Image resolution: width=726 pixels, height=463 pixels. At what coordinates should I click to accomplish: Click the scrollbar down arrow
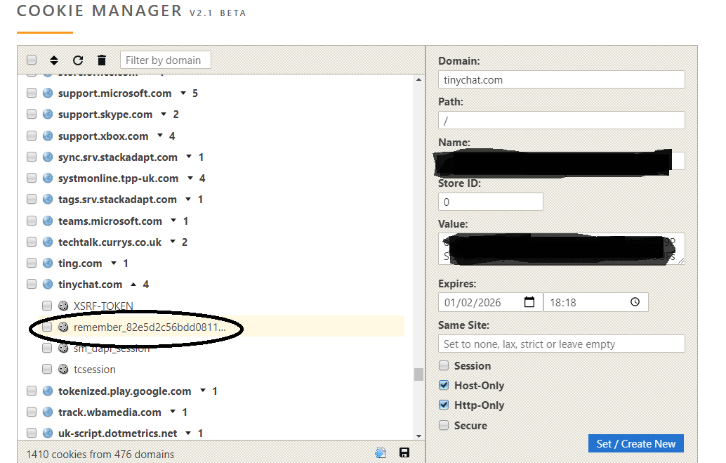click(418, 436)
